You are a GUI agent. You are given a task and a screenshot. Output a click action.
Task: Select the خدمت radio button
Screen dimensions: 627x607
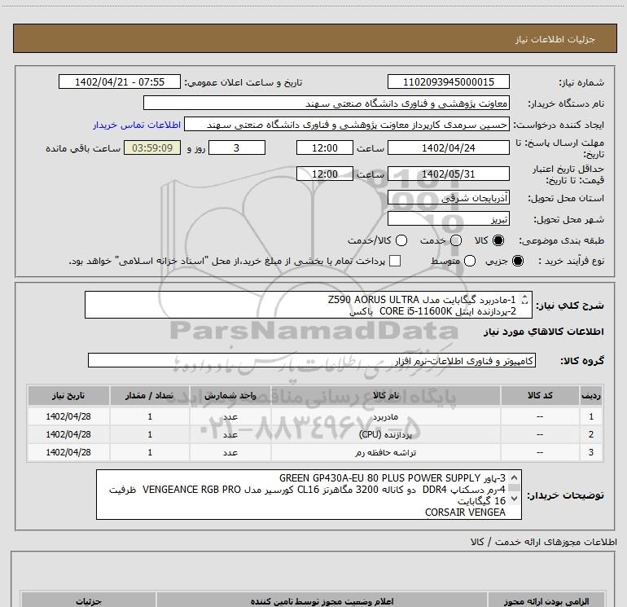pyautogui.click(x=456, y=240)
